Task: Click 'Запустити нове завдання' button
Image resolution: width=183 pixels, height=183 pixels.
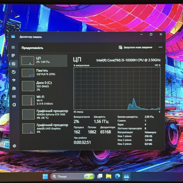Action: 135,47
